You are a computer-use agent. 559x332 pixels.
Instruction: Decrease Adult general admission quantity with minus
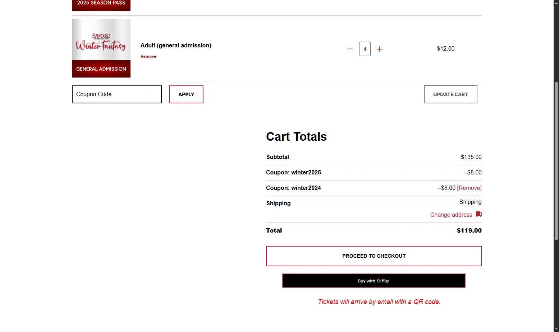[x=350, y=49]
